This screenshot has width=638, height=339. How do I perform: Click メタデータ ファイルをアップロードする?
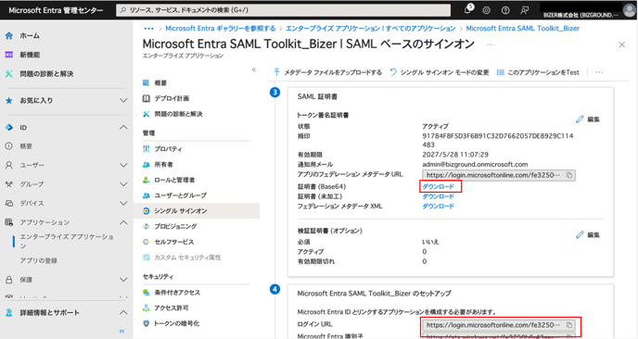(x=327, y=72)
